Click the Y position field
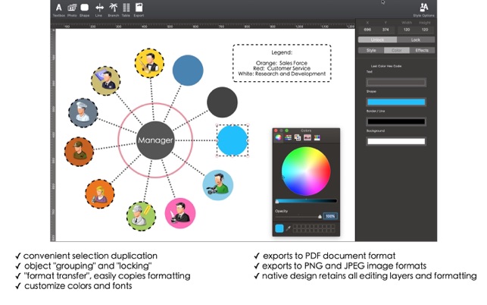The height and width of the screenshot is (305, 487). 386,30
